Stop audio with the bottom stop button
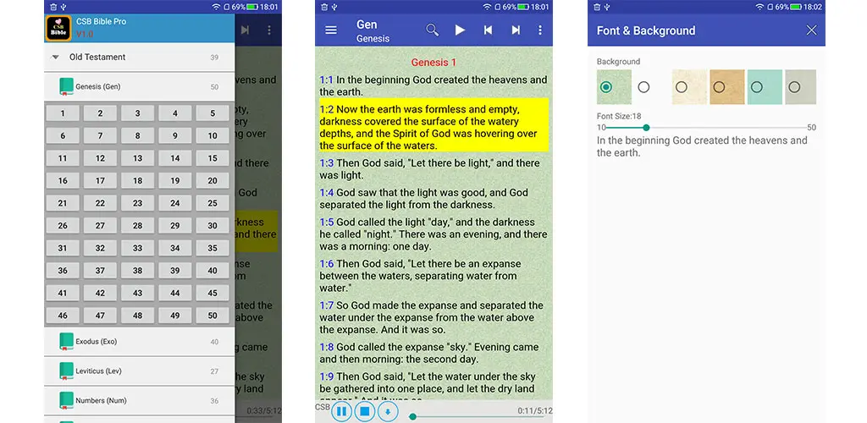This screenshot has width=867, height=423. click(365, 411)
